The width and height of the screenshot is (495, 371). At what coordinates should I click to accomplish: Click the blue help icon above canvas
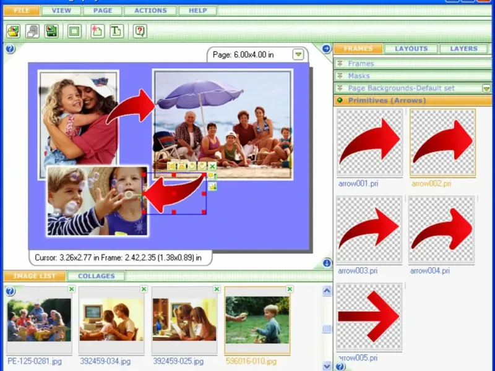[x=10, y=49]
